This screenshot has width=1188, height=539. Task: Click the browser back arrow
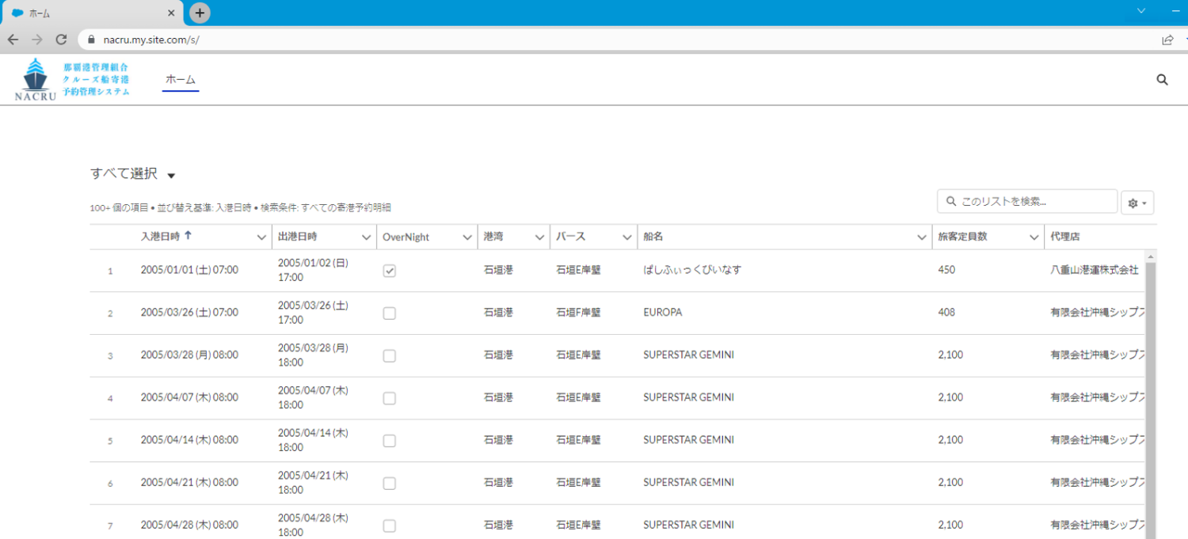(13, 40)
